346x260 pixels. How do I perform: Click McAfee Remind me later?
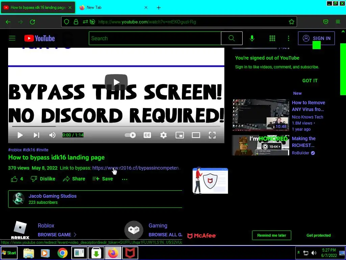tap(272, 235)
